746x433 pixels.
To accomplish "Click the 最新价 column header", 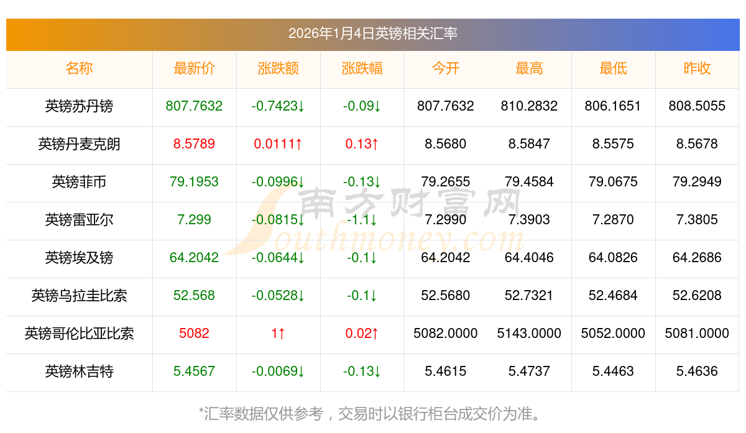I will (194, 69).
